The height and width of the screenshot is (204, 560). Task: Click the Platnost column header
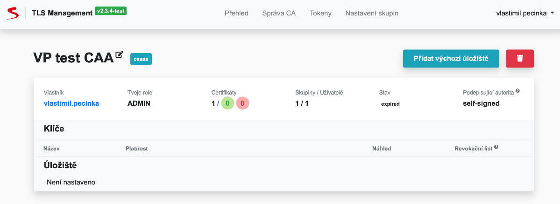[x=136, y=149]
